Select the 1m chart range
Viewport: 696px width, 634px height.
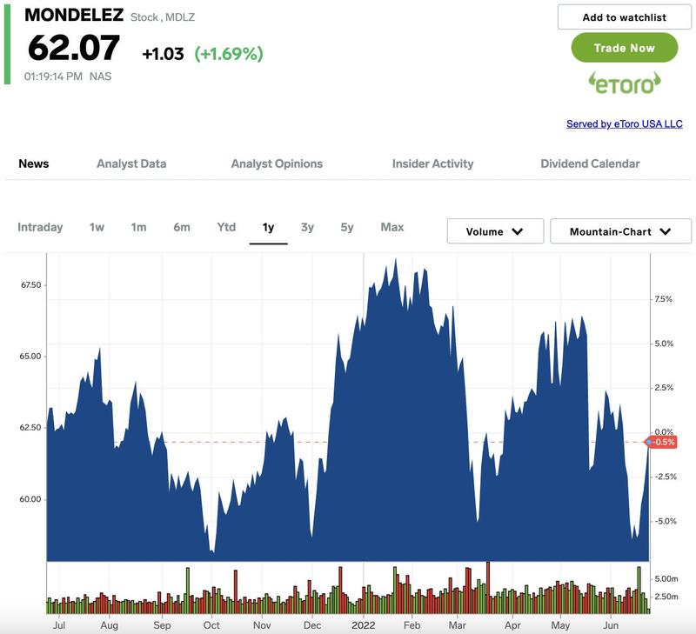pos(138,227)
